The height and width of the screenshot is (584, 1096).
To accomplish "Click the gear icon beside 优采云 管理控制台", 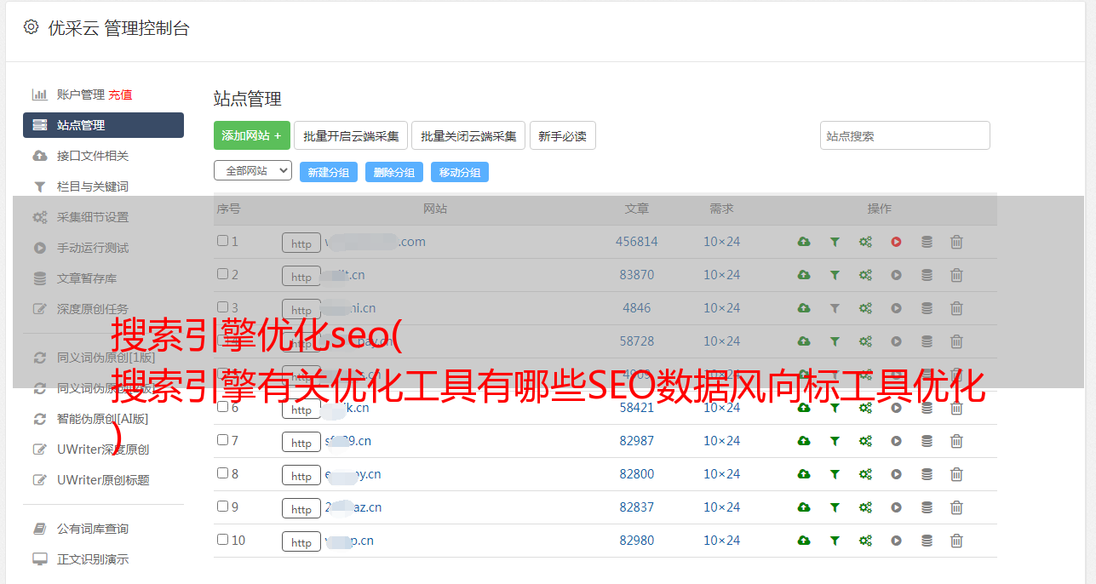I will point(32,27).
